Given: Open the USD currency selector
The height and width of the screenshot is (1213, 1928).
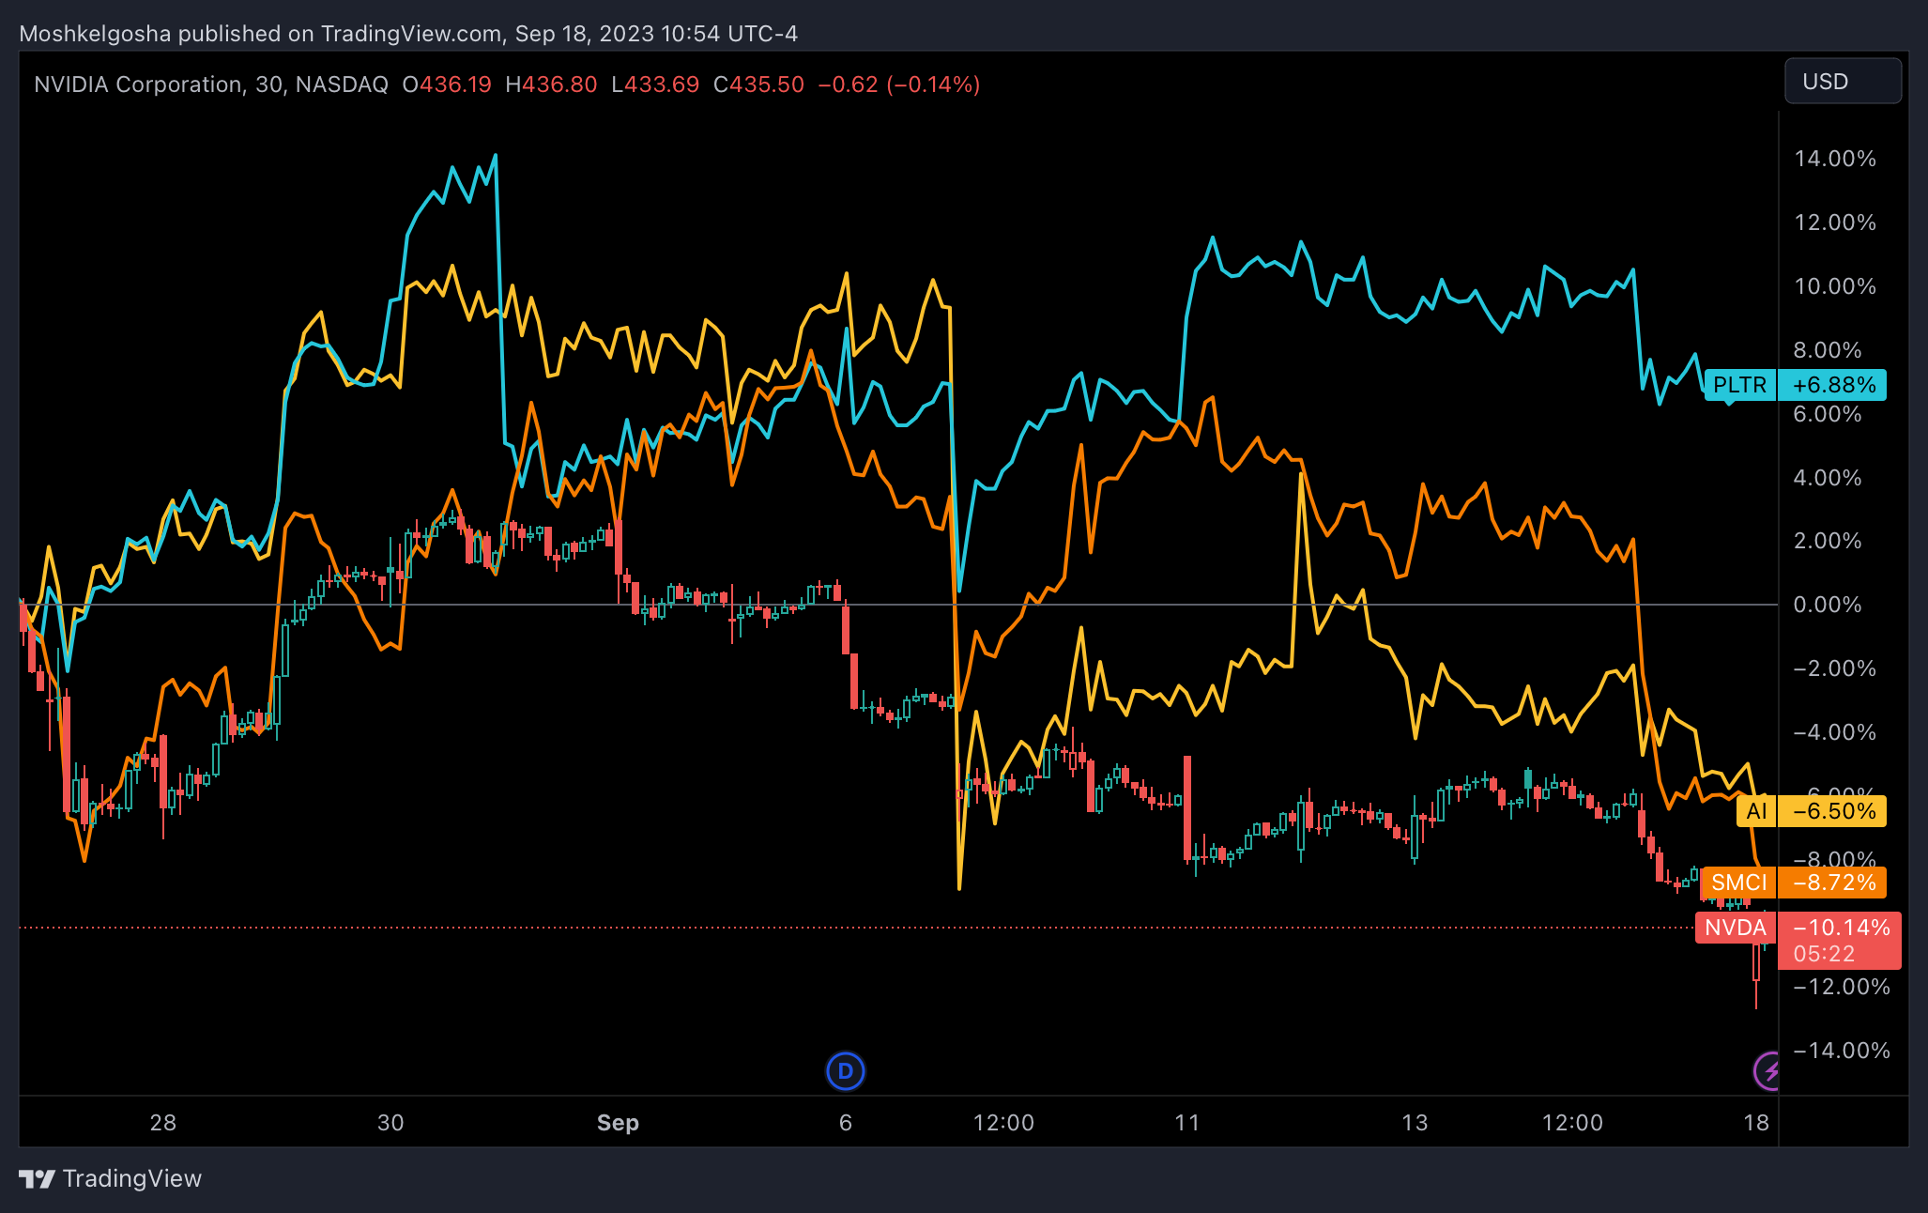Looking at the screenshot, I should tap(1843, 82).
